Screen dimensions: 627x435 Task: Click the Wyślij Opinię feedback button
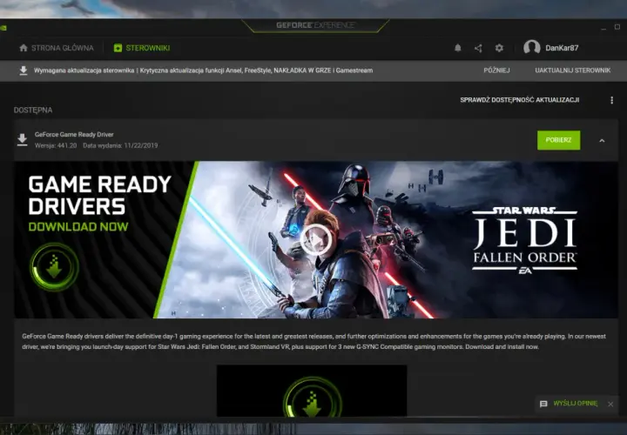(575, 404)
